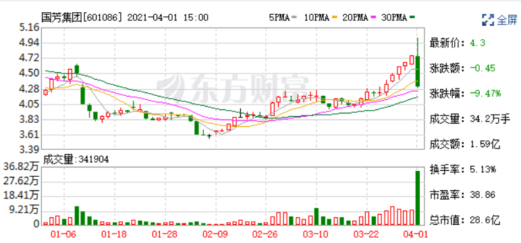Viewport: 521px width, 243px height.
Task: Click the 02-26 date axis label
Action: point(266,234)
